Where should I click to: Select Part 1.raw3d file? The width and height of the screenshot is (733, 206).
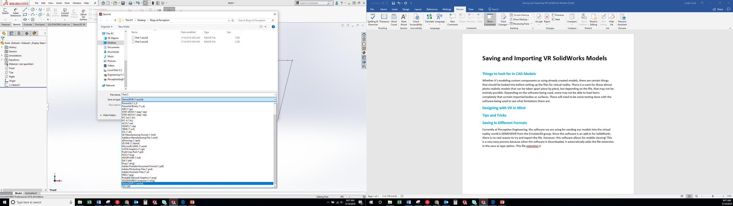point(141,38)
